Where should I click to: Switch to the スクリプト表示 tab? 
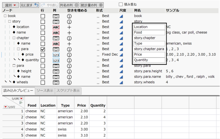click(67, 90)
